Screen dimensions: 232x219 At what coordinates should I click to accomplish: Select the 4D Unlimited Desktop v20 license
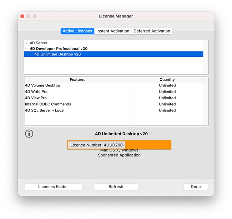click(x=57, y=54)
